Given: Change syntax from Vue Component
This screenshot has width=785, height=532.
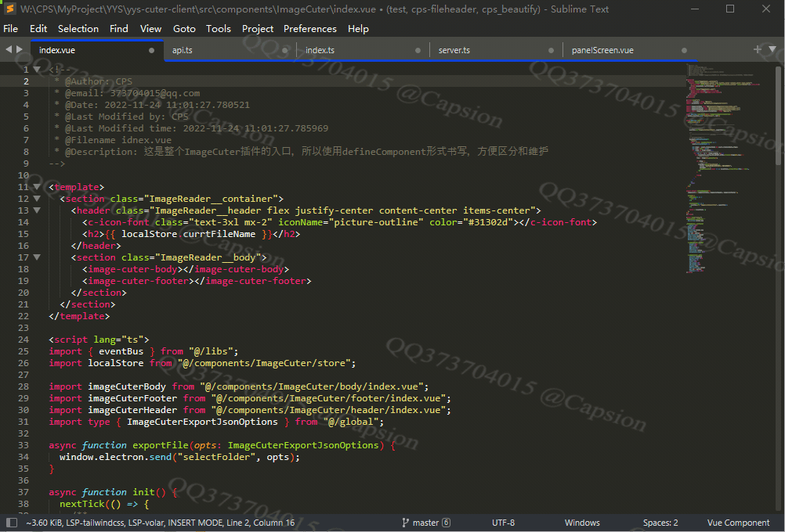Looking at the screenshot, I should pos(739,523).
